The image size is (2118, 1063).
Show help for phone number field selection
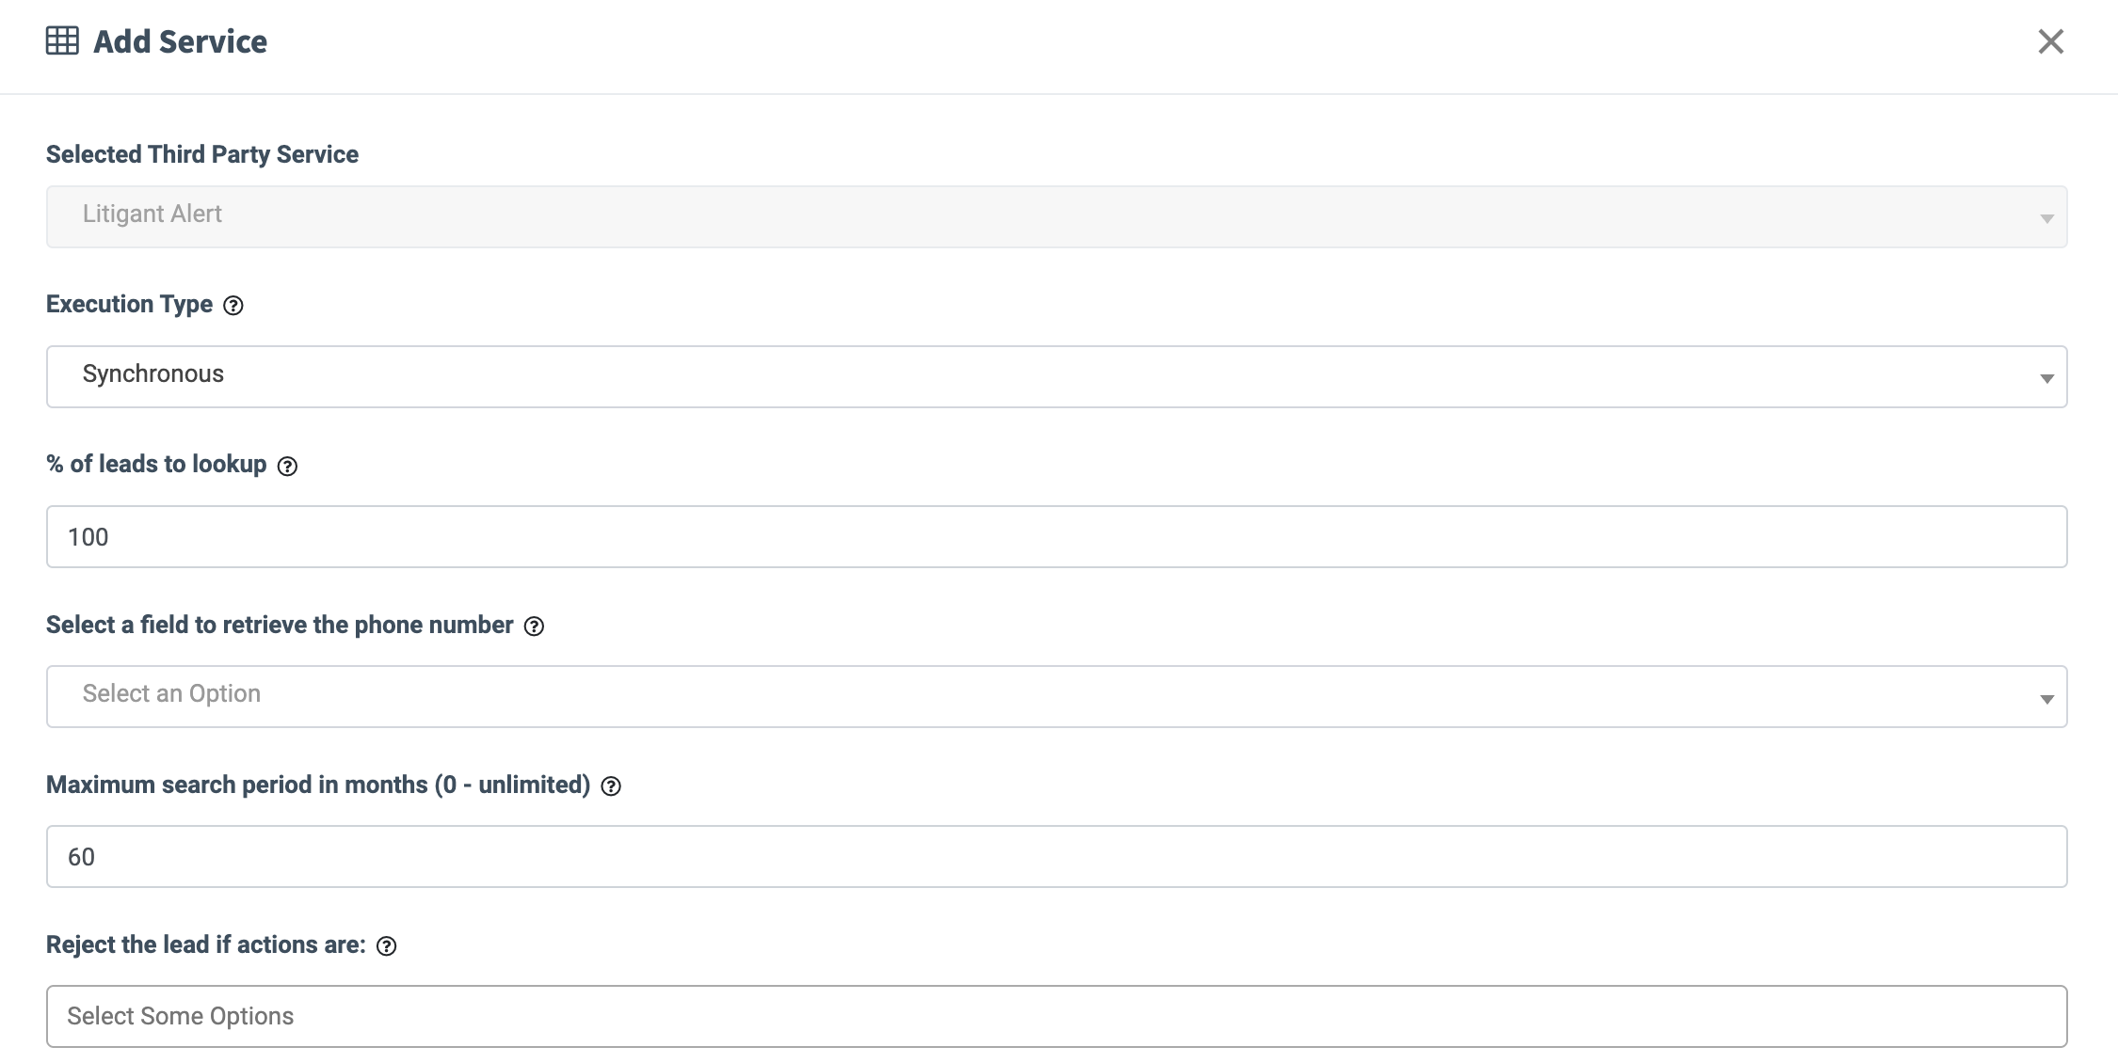(534, 627)
